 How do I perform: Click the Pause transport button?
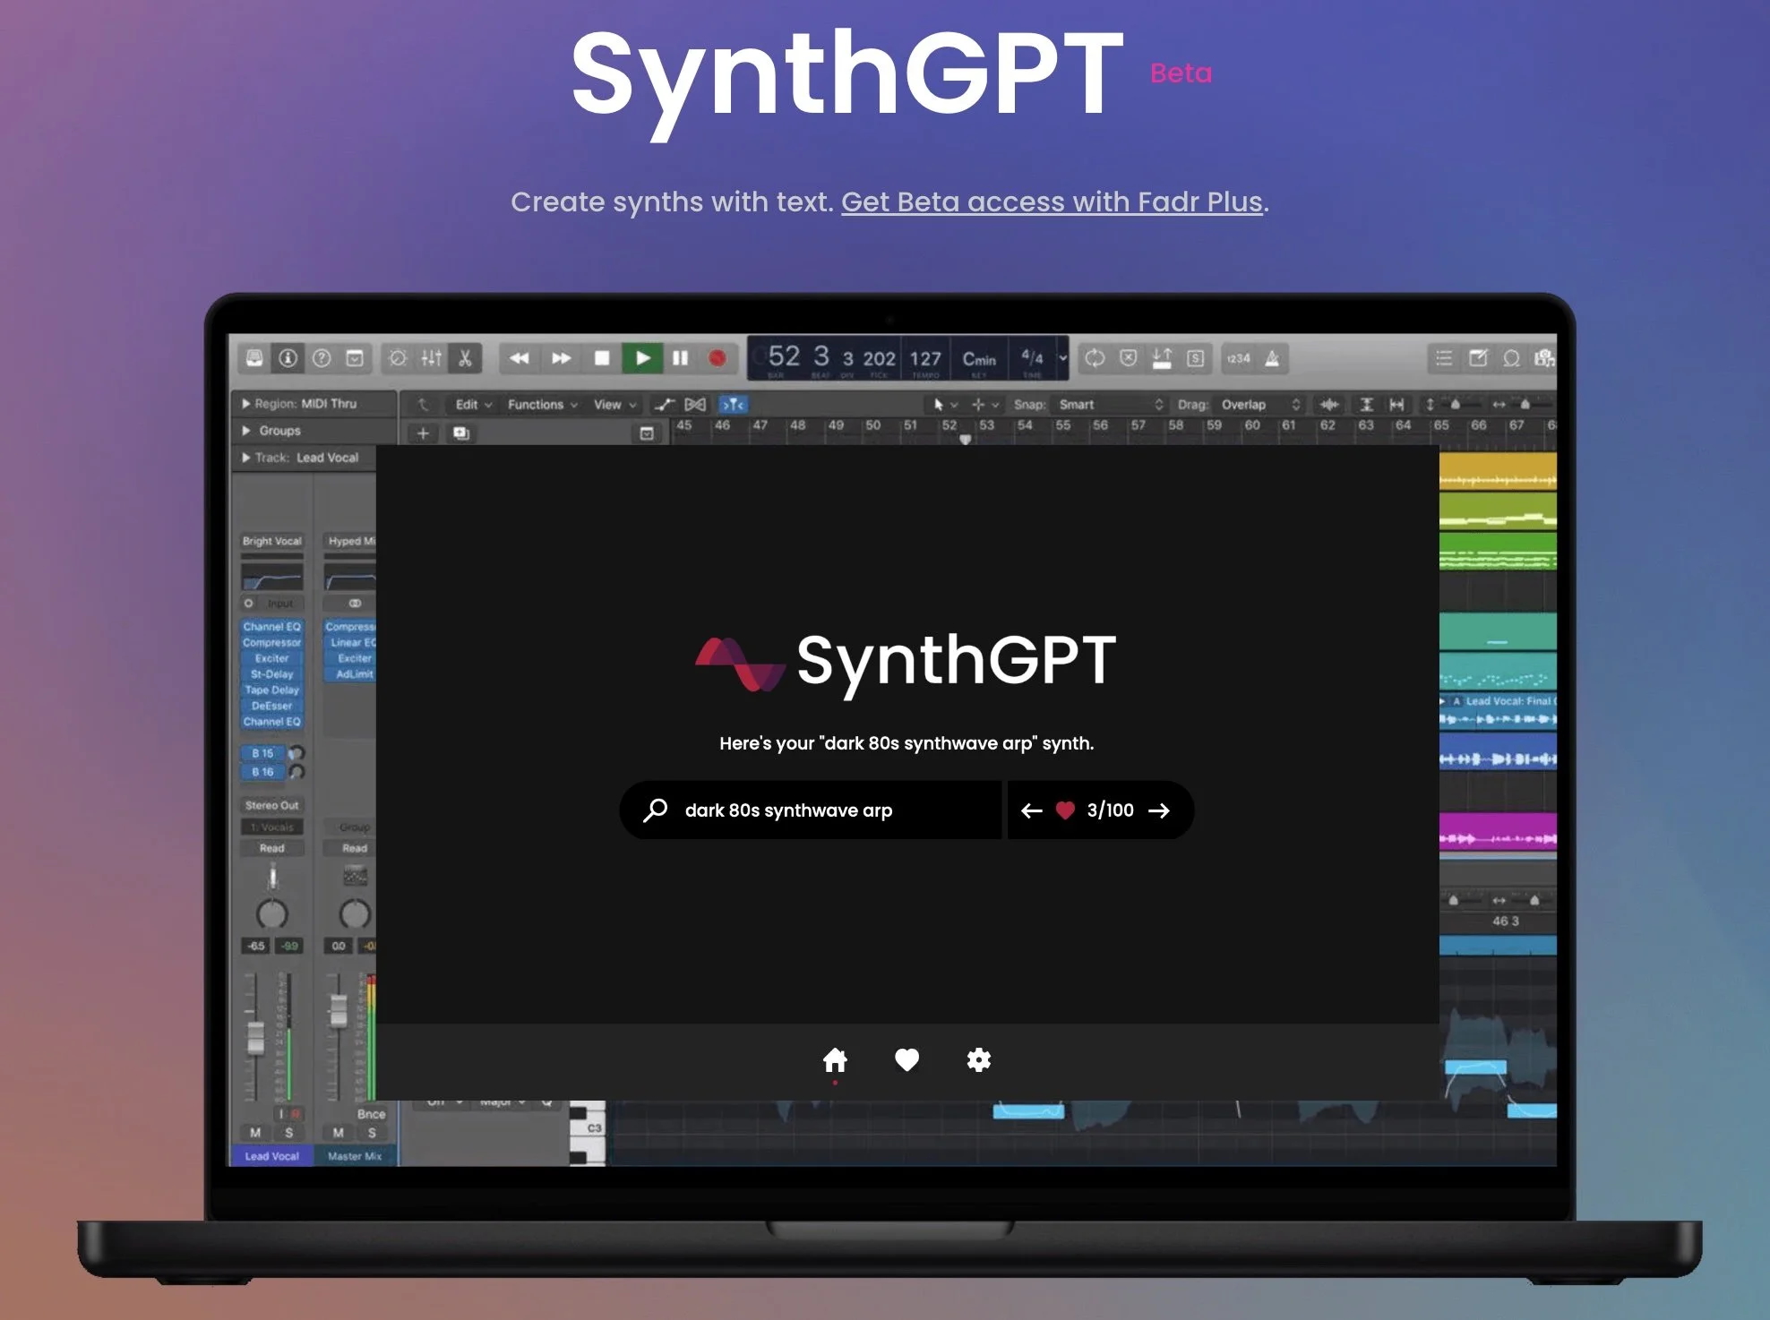coord(680,358)
